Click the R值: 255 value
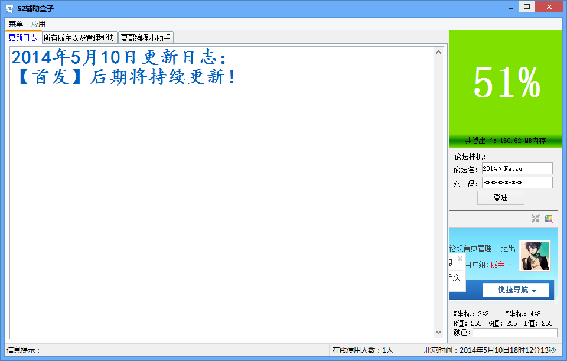The height and width of the screenshot is (361, 567). click(x=468, y=323)
